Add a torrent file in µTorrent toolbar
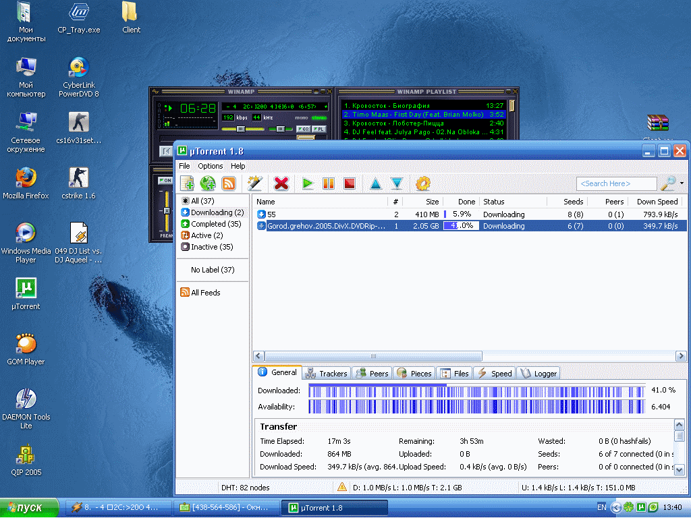Screen dimensions: 691x518 [x=187, y=183]
